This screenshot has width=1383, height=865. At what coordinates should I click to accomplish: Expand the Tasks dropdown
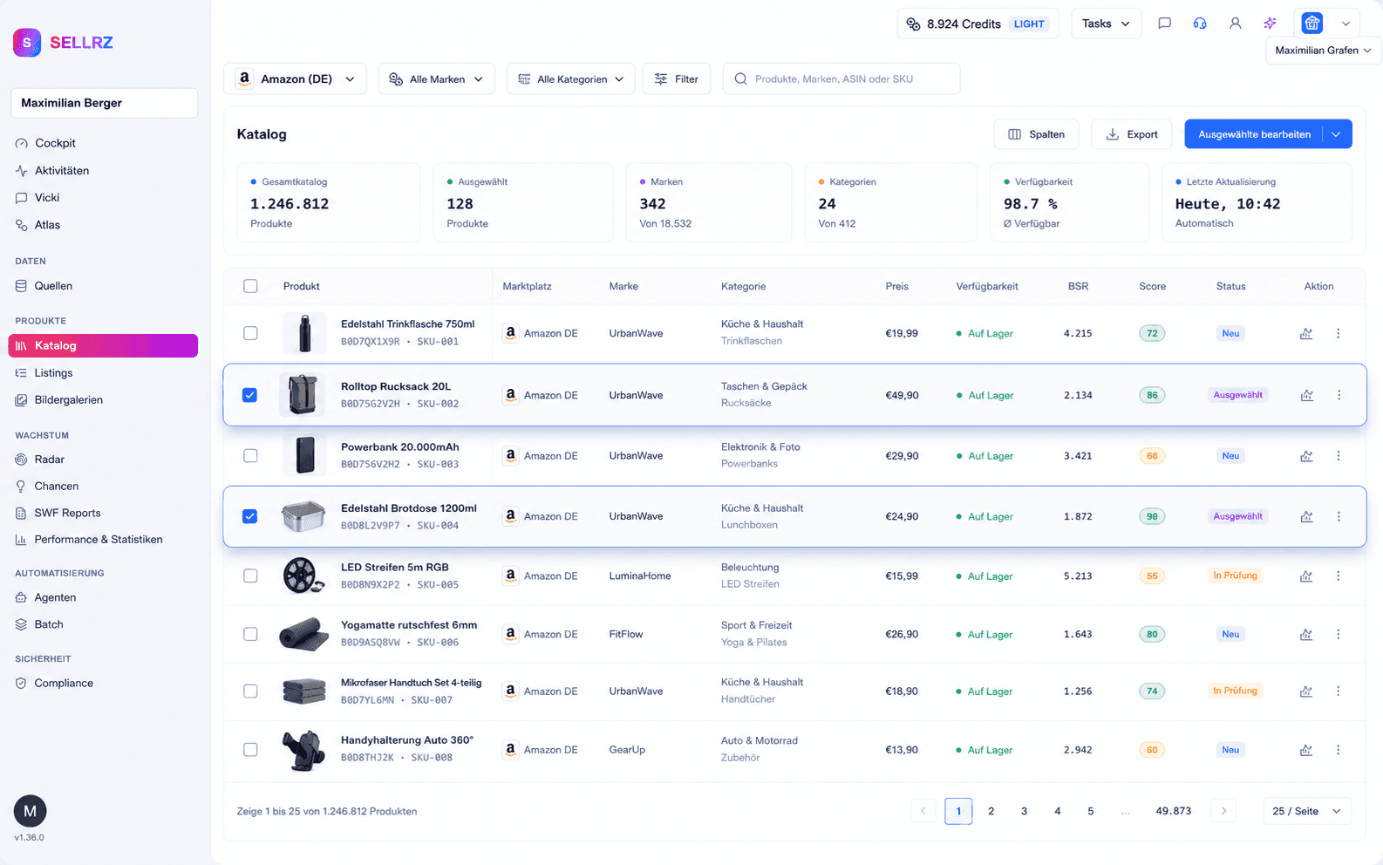[x=1106, y=24]
